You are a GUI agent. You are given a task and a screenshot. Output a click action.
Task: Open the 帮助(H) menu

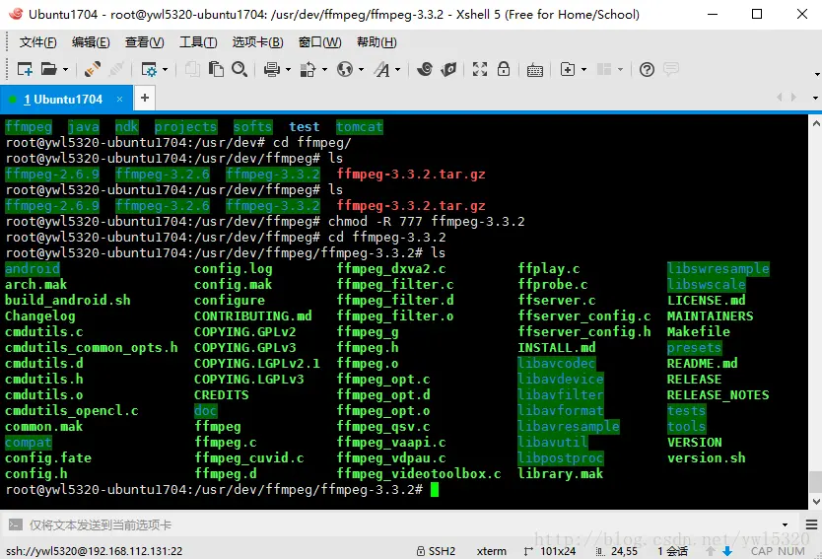(x=377, y=42)
